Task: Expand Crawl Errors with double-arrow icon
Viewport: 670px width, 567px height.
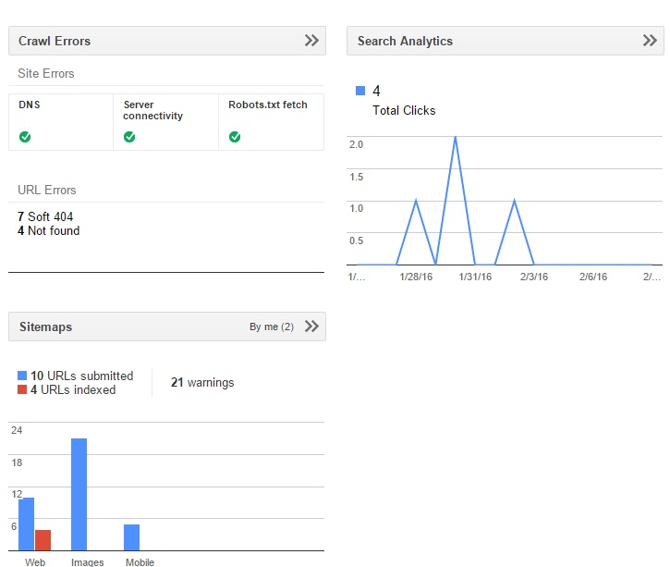Action: pyautogui.click(x=311, y=41)
